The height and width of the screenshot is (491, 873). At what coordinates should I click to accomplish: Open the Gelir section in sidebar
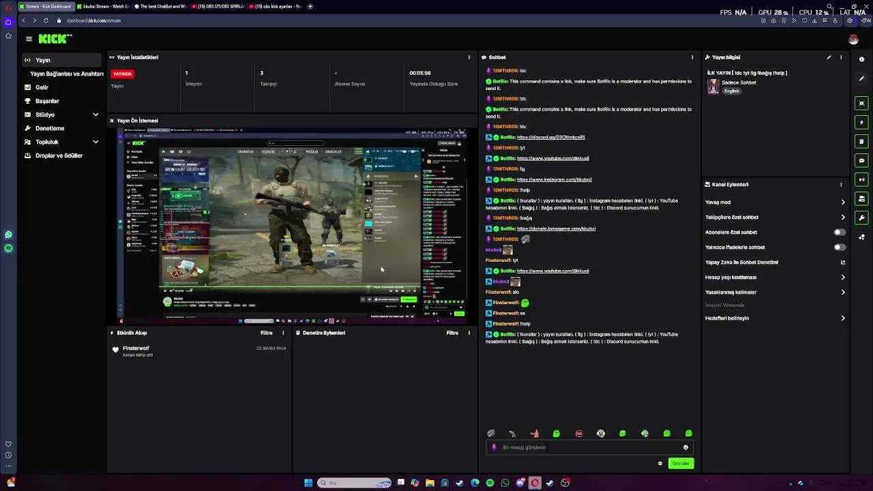pyautogui.click(x=42, y=87)
